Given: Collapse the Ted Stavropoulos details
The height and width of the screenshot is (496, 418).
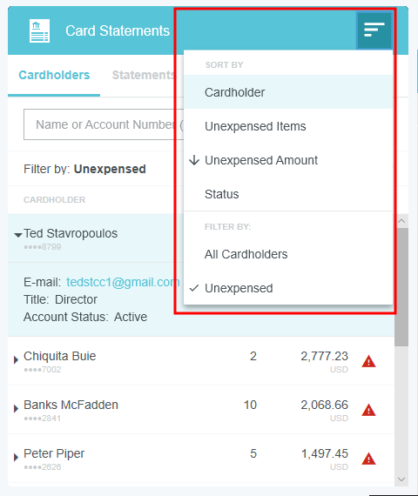Looking at the screenshot, I should click(x=18, y=235).
